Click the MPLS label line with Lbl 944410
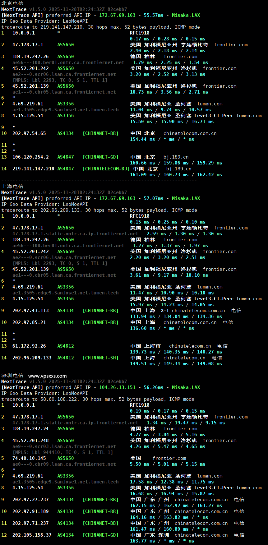Viewport: 268px width, 545px height. (63, 452)
